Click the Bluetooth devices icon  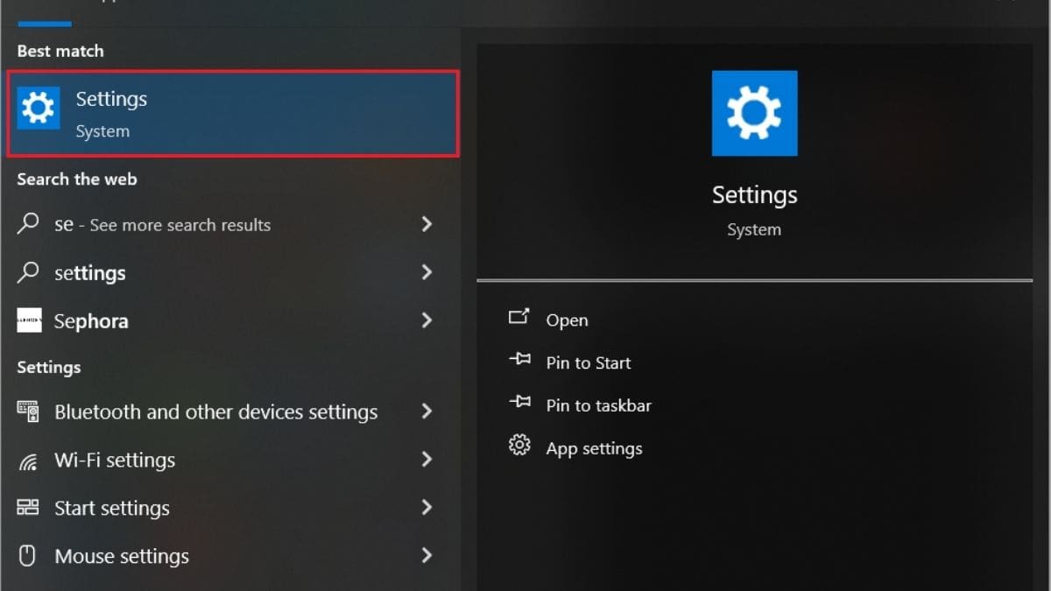28,412
